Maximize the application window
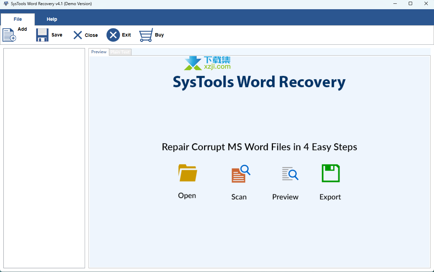This screenshot has height=272, width=434. 410,4
